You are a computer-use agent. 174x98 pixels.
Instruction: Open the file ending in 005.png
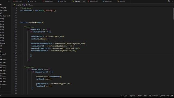3,73
